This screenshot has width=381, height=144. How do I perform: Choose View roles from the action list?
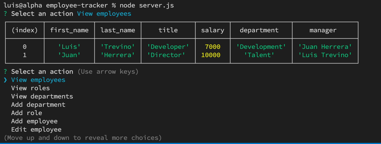30,88
